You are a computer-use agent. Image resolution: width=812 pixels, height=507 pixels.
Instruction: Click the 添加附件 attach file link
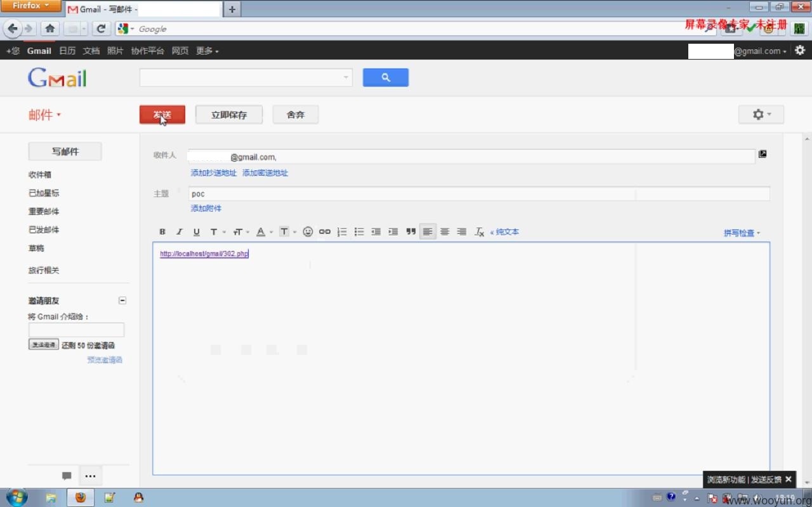206,209
